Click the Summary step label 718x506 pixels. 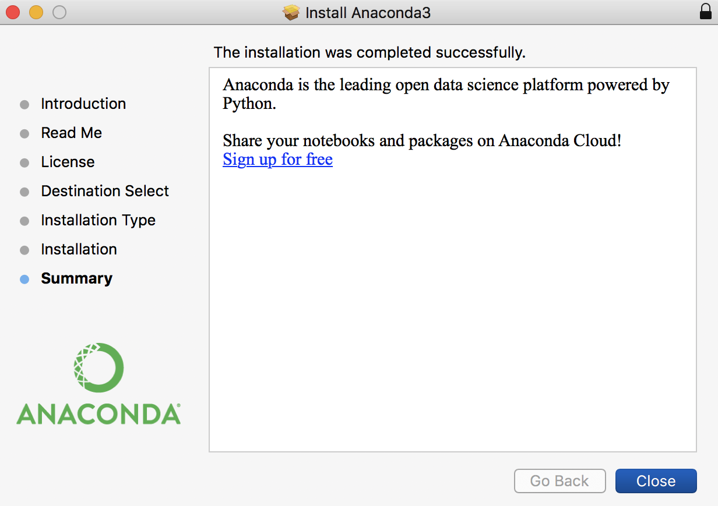pos(76,278)
